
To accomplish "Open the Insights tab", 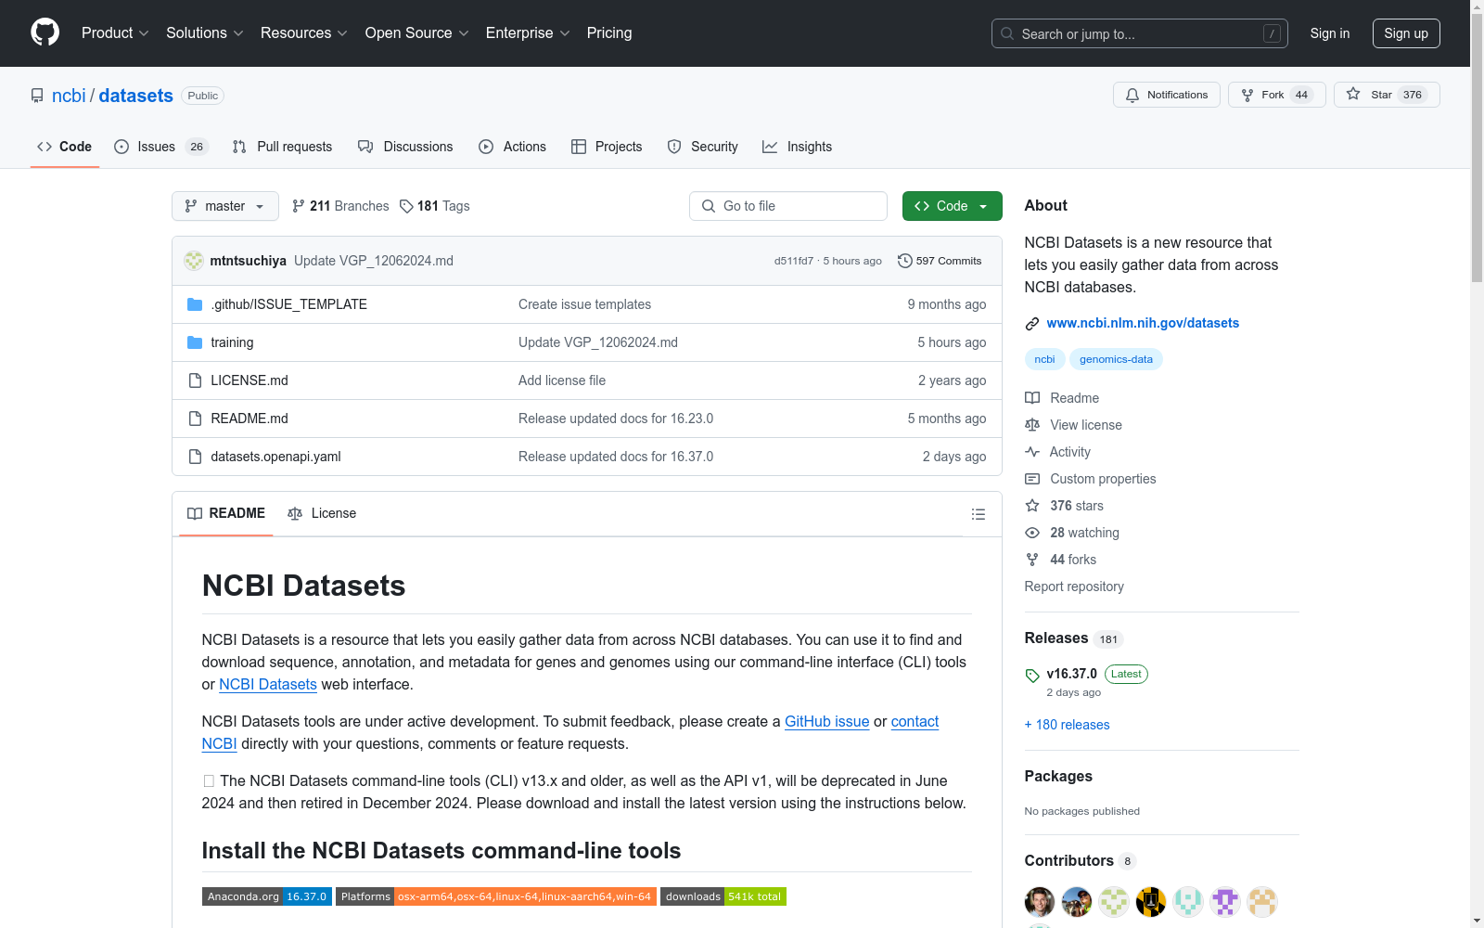I will pyautogui.click(x=798, y=147).
